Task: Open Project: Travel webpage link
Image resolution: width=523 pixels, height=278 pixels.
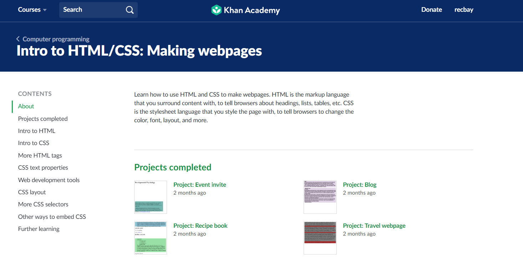Action: 374,226
